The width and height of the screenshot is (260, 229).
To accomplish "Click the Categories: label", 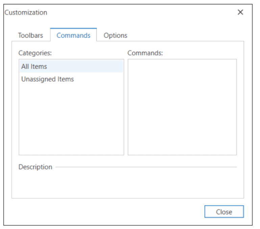I will 35,53.
